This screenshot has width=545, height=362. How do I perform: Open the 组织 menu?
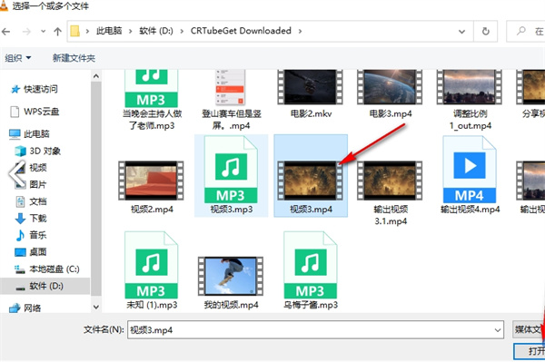[18, 58]
